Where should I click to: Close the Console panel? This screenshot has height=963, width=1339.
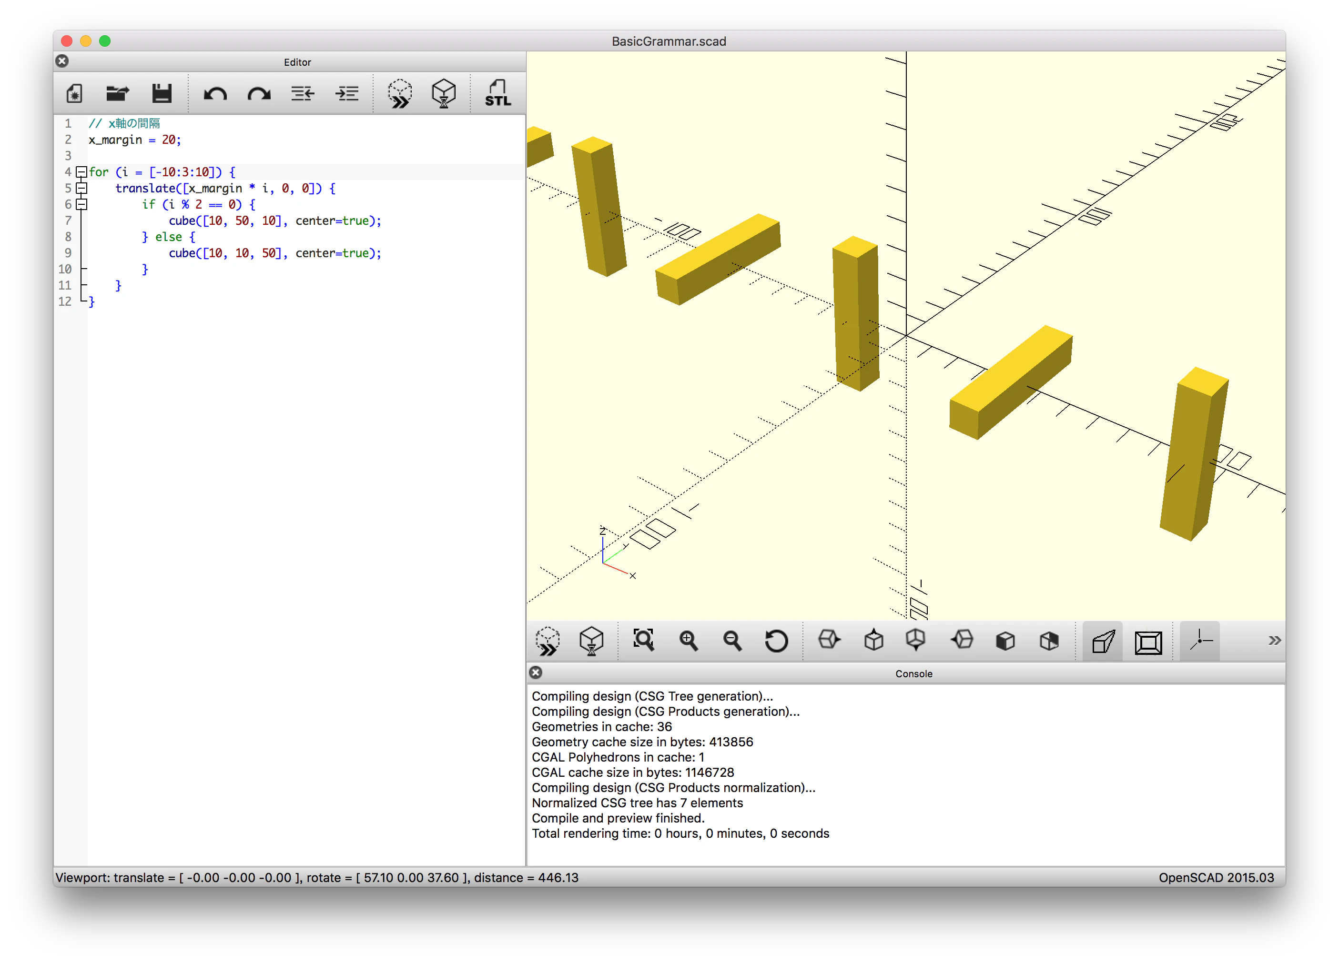click(x=536, y=672)
